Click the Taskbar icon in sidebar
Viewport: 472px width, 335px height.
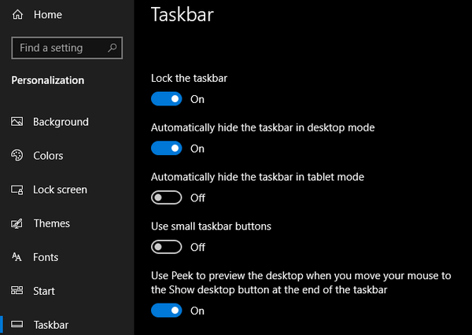coord(17,325)
